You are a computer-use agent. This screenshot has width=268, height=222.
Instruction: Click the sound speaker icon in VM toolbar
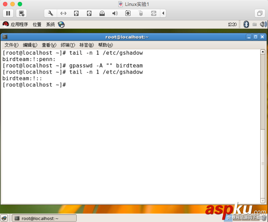[115, 13]
